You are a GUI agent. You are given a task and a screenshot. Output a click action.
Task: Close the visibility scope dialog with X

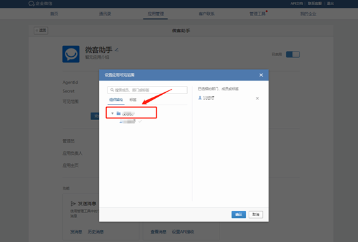[x=261, y=75]
